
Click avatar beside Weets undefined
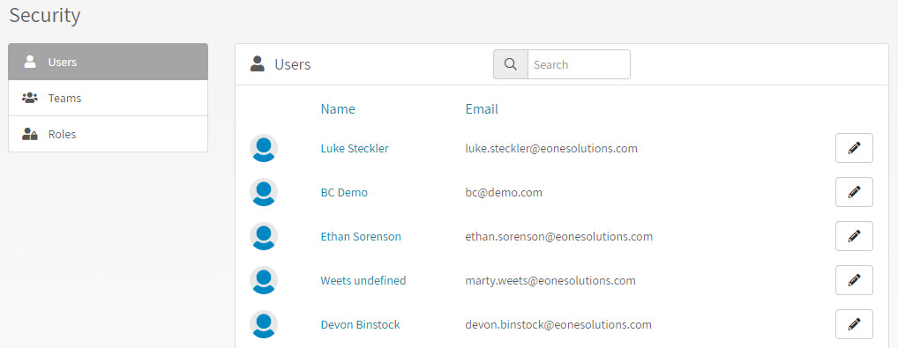tap(264, 280)
